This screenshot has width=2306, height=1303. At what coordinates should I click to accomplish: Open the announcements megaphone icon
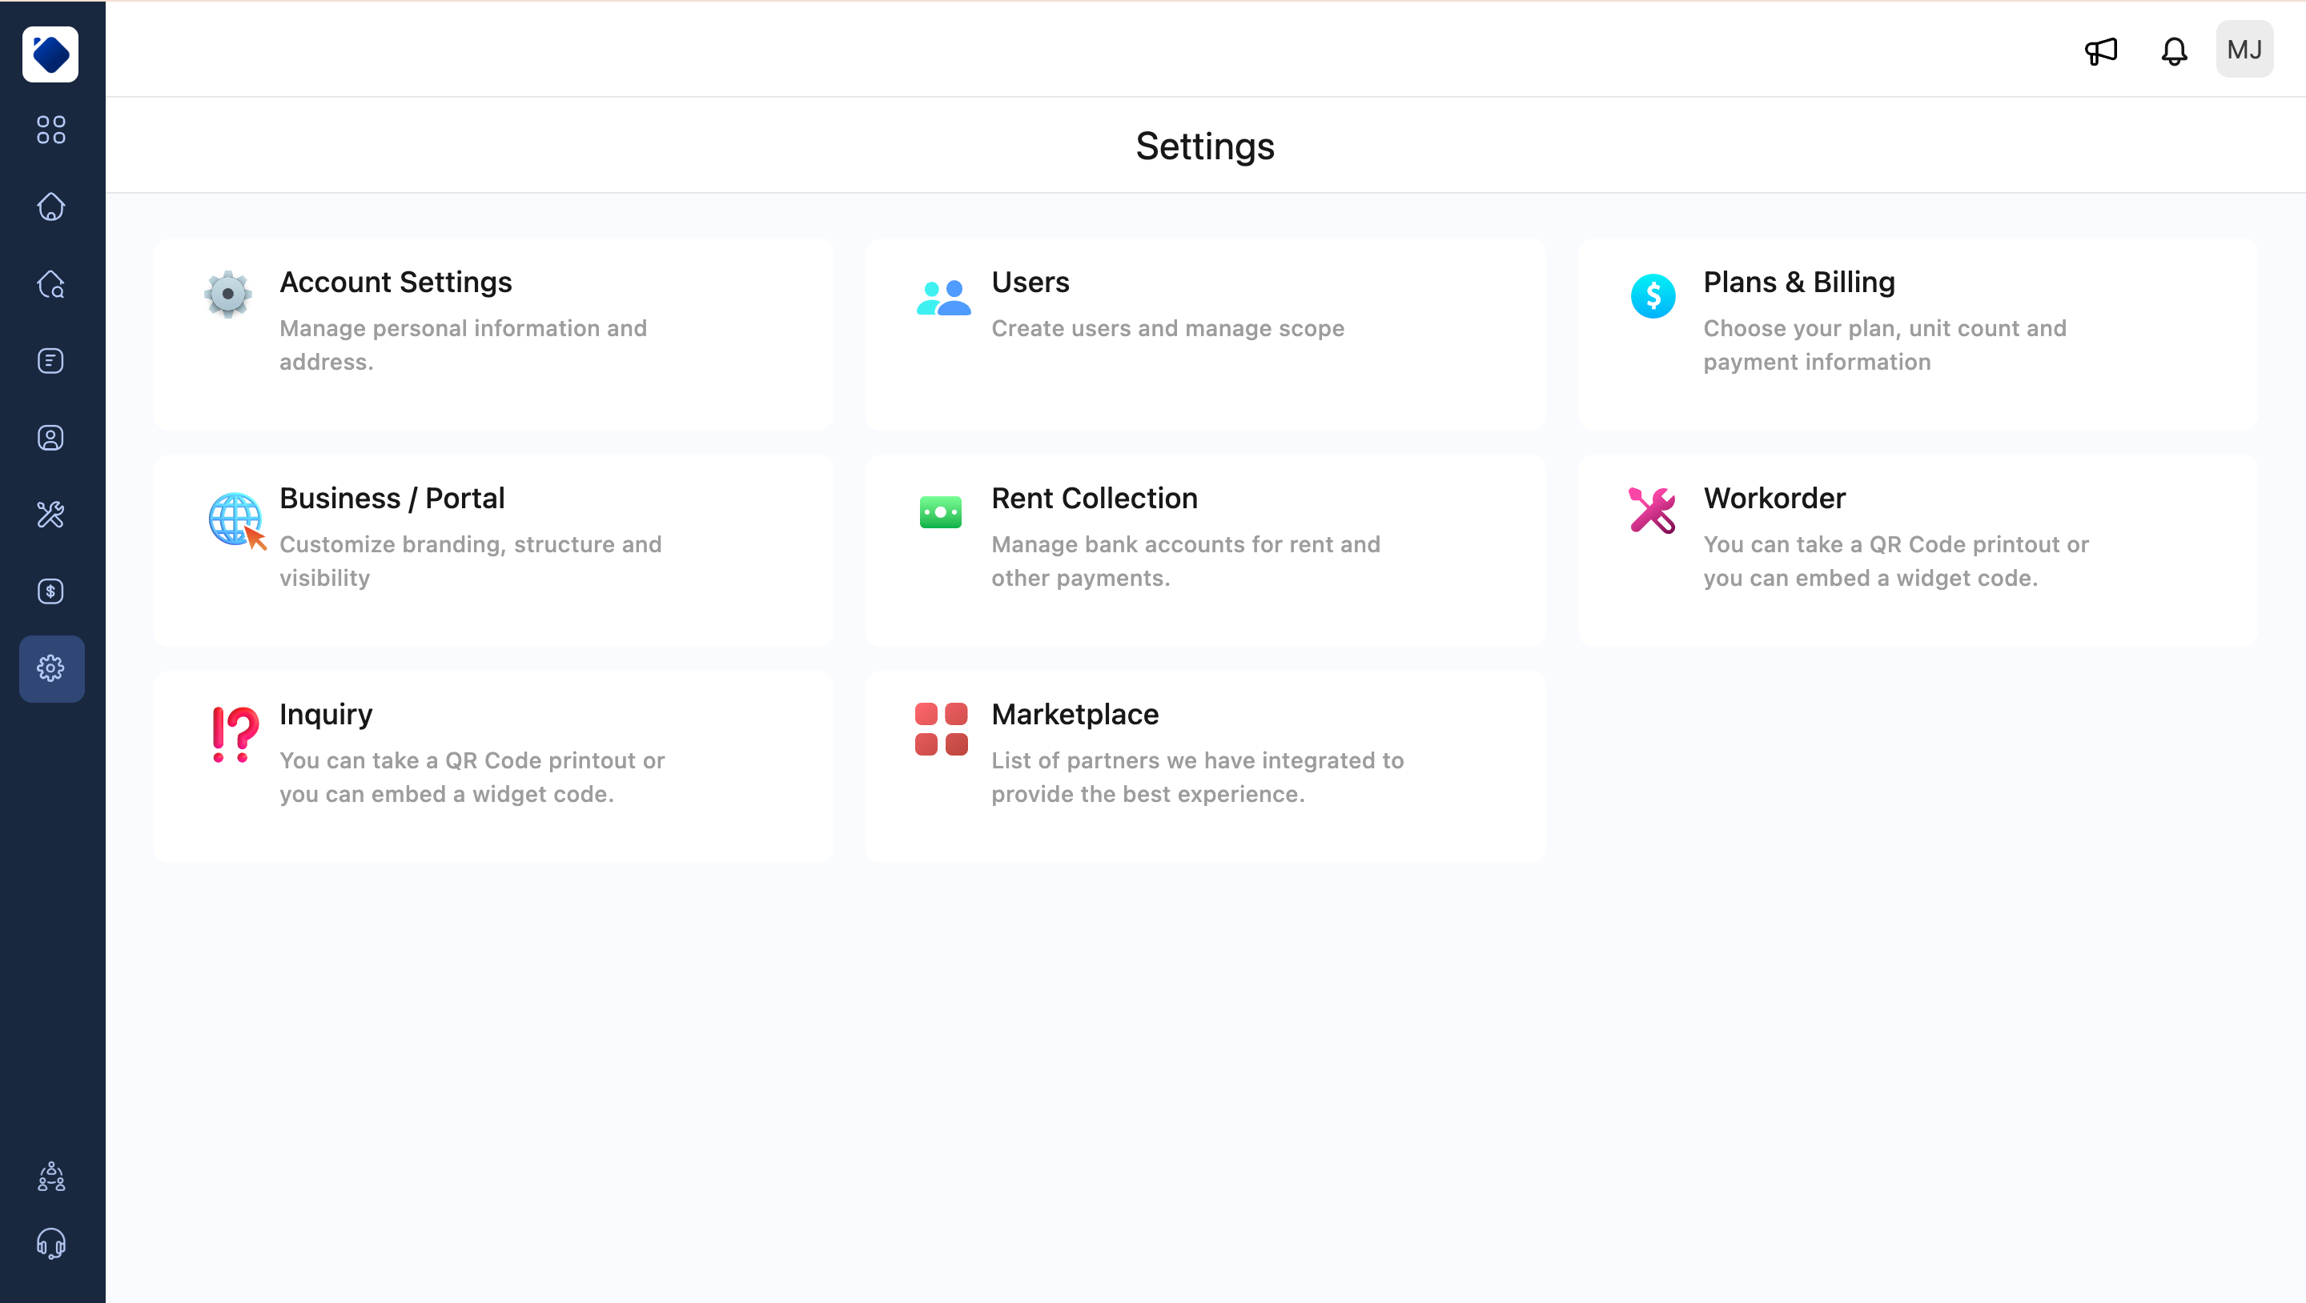(x=2100, y=51)
